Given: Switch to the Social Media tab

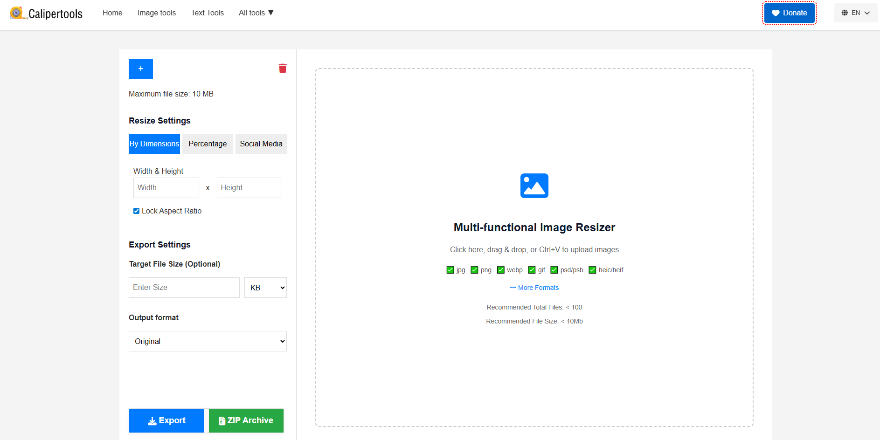Looking at the screenshot, I should 261,144.
